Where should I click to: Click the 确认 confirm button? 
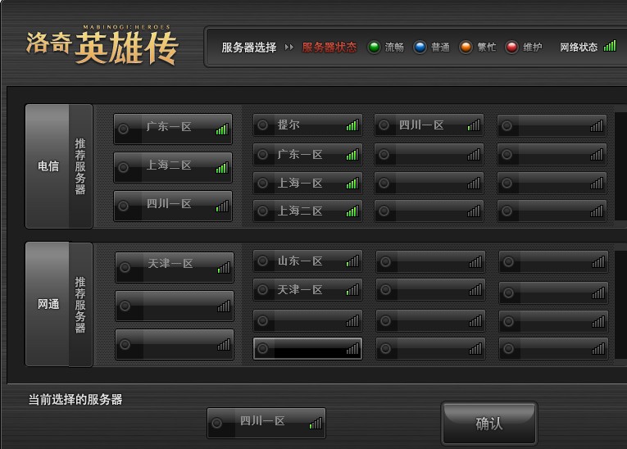click(489, 424)
